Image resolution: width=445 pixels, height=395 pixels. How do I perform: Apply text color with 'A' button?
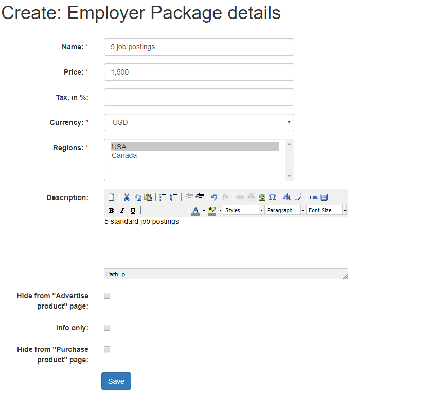[x=195, y=210]
